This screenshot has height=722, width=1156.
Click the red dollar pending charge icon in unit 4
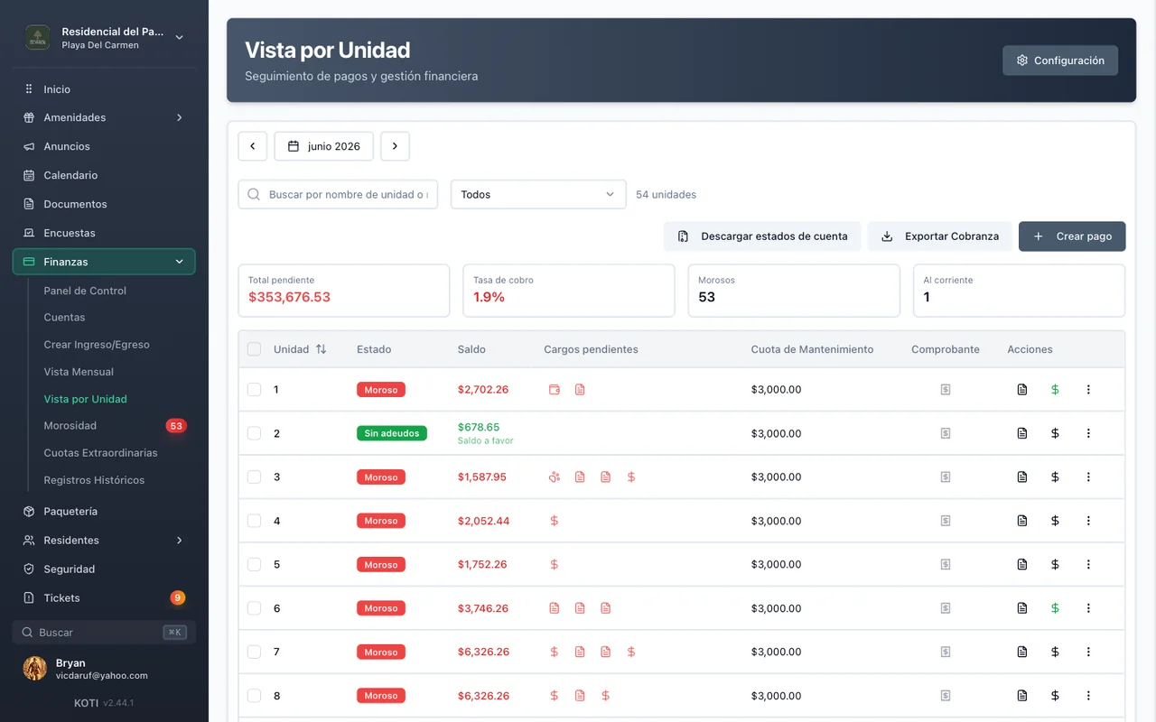(x=555, y=521)
